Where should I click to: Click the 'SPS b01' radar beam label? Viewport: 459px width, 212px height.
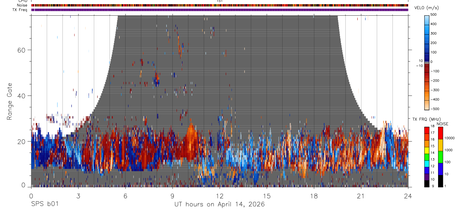pos(44,205)
